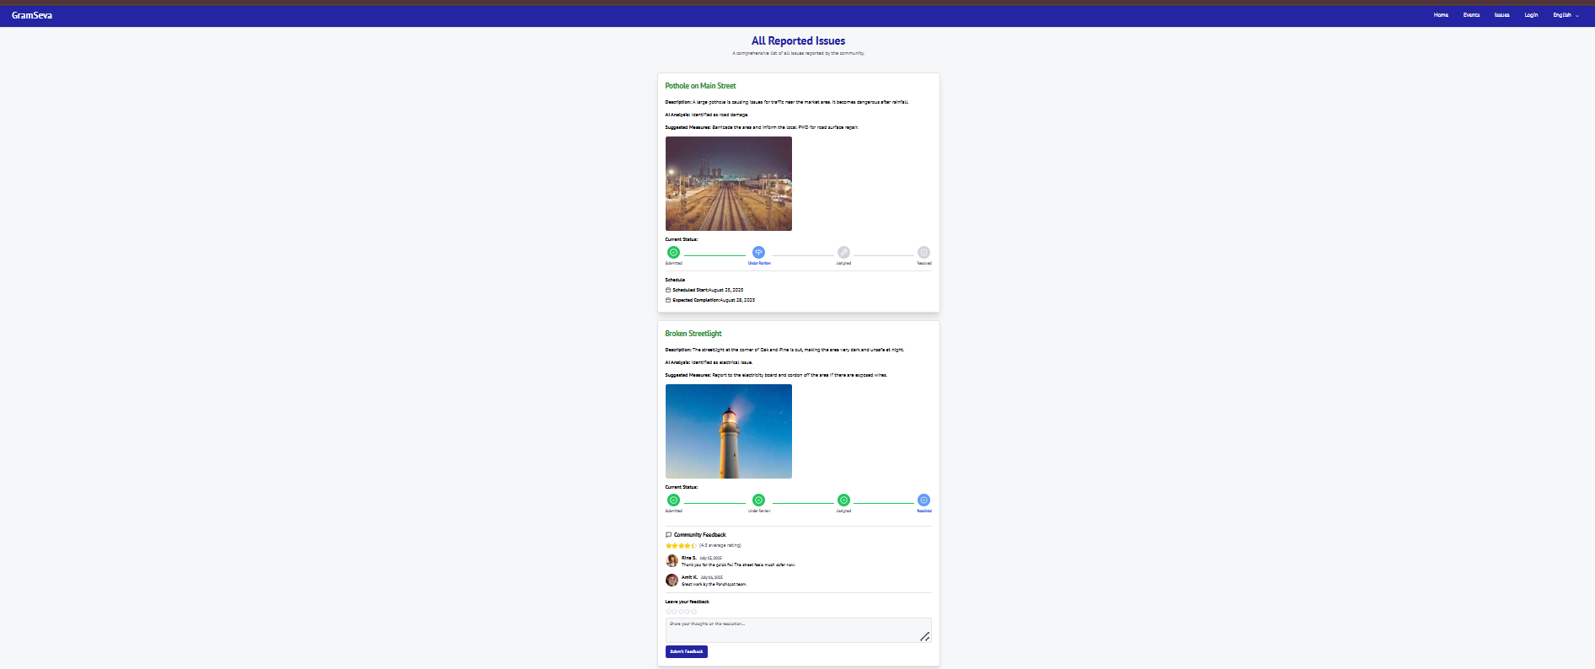Click the gold average rating stars

[x=681, y=546]
